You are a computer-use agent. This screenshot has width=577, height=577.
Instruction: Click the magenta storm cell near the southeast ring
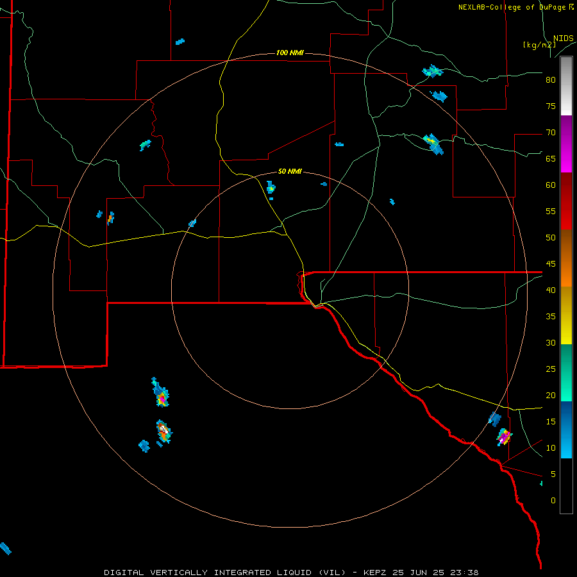[504, 437]
